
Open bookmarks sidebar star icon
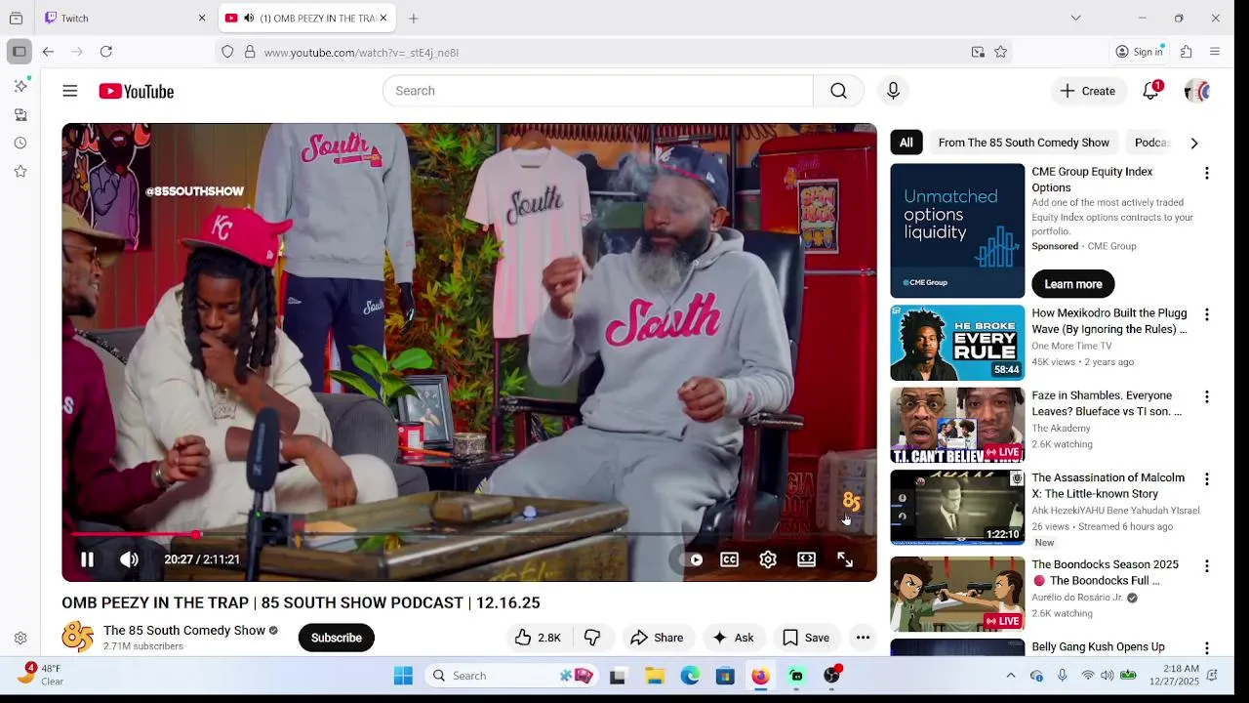click(20, 172)
